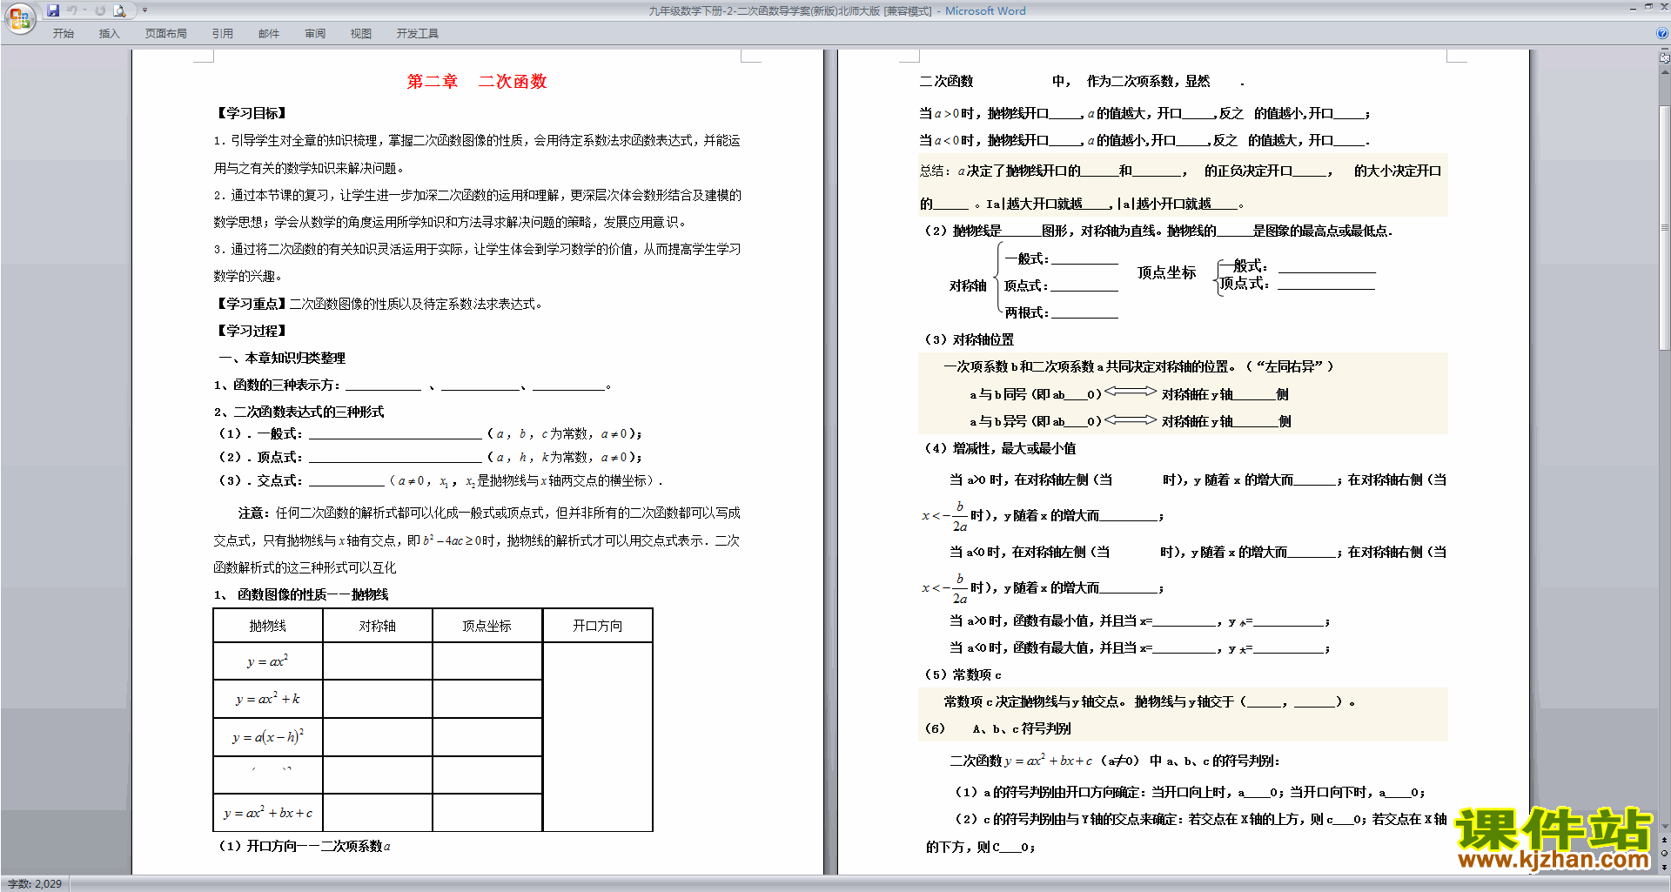Open Print Preview from Quick Access Toolbar
The image size is (1671, 892).
[x=120, y=10]
